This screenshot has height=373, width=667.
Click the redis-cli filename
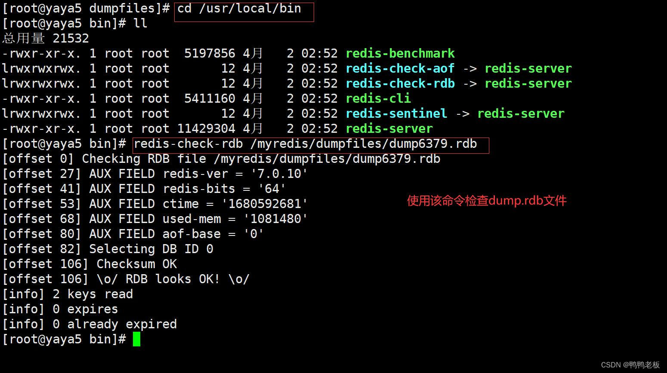[377, 98]
